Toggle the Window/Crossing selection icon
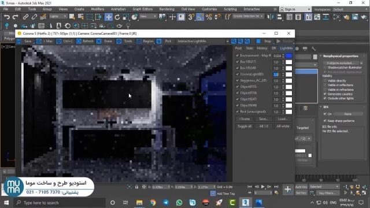Viewport: 370px width, 208px height. point(98,17)
